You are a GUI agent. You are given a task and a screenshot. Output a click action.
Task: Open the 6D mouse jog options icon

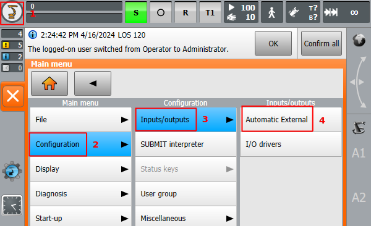click(359, 128)
